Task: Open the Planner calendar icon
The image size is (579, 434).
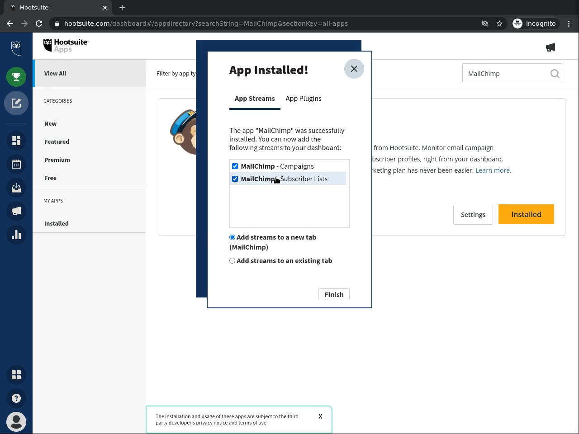Action: 16,164
